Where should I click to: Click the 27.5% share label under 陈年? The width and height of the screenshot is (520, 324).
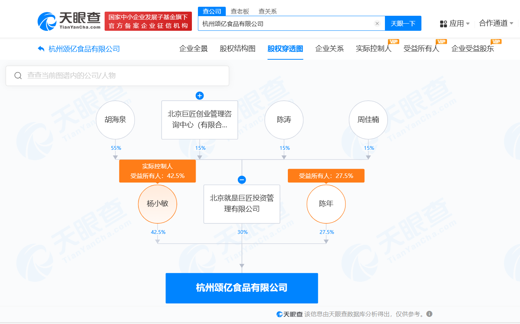point(327,232)
